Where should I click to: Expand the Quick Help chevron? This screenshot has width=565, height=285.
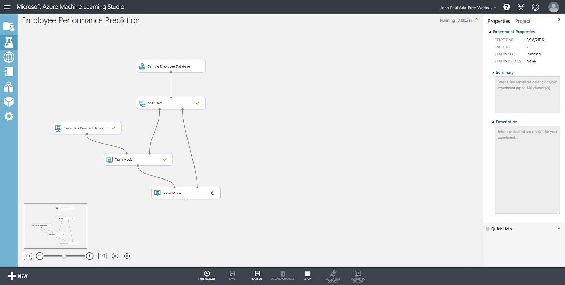559,228
